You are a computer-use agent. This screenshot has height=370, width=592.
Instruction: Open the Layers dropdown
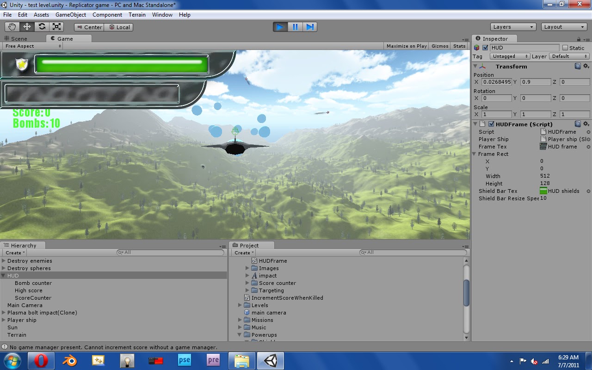pyautogui.click(x=513, y=27)
